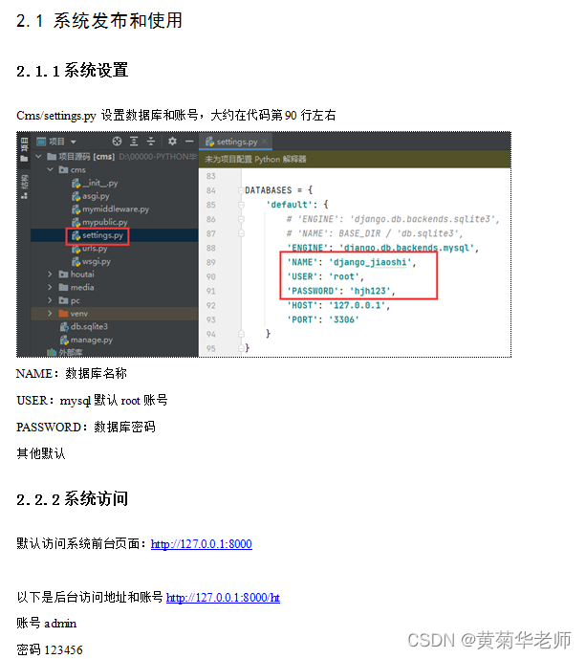Click the 账号 admin line
The width and height of the screenshot is (586, 659).
pos(47,623)
